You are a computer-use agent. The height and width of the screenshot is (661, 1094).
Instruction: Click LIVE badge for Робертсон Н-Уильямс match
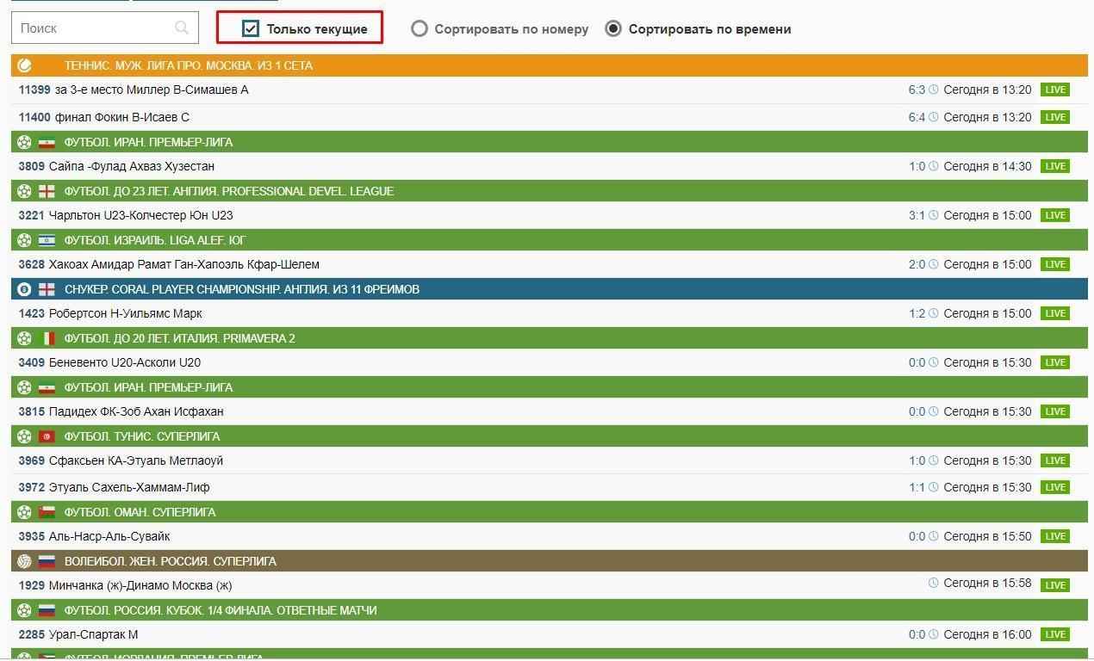tap(1055, 313)
